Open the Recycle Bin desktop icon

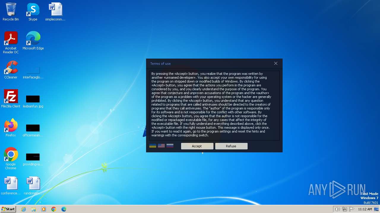pos(11,12)
